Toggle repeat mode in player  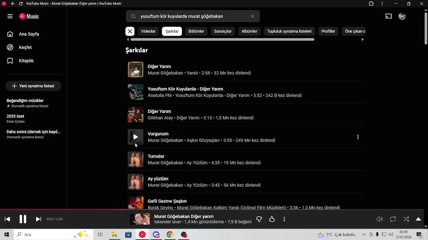pos(393,219)
